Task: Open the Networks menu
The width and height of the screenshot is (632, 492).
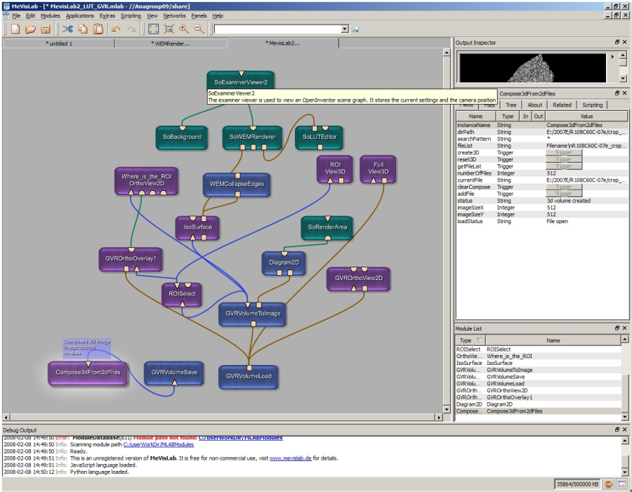Action: (x=174, y=15)
